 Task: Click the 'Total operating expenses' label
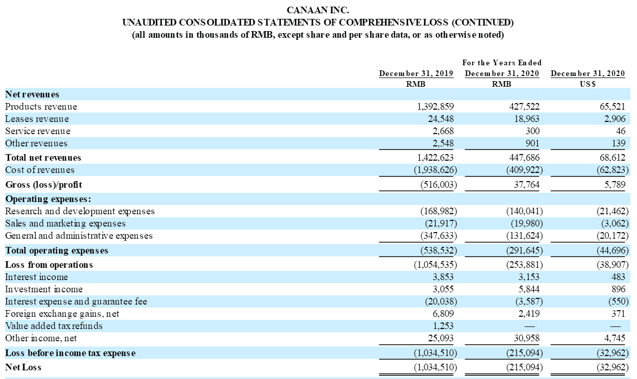[x=57, y=250]
